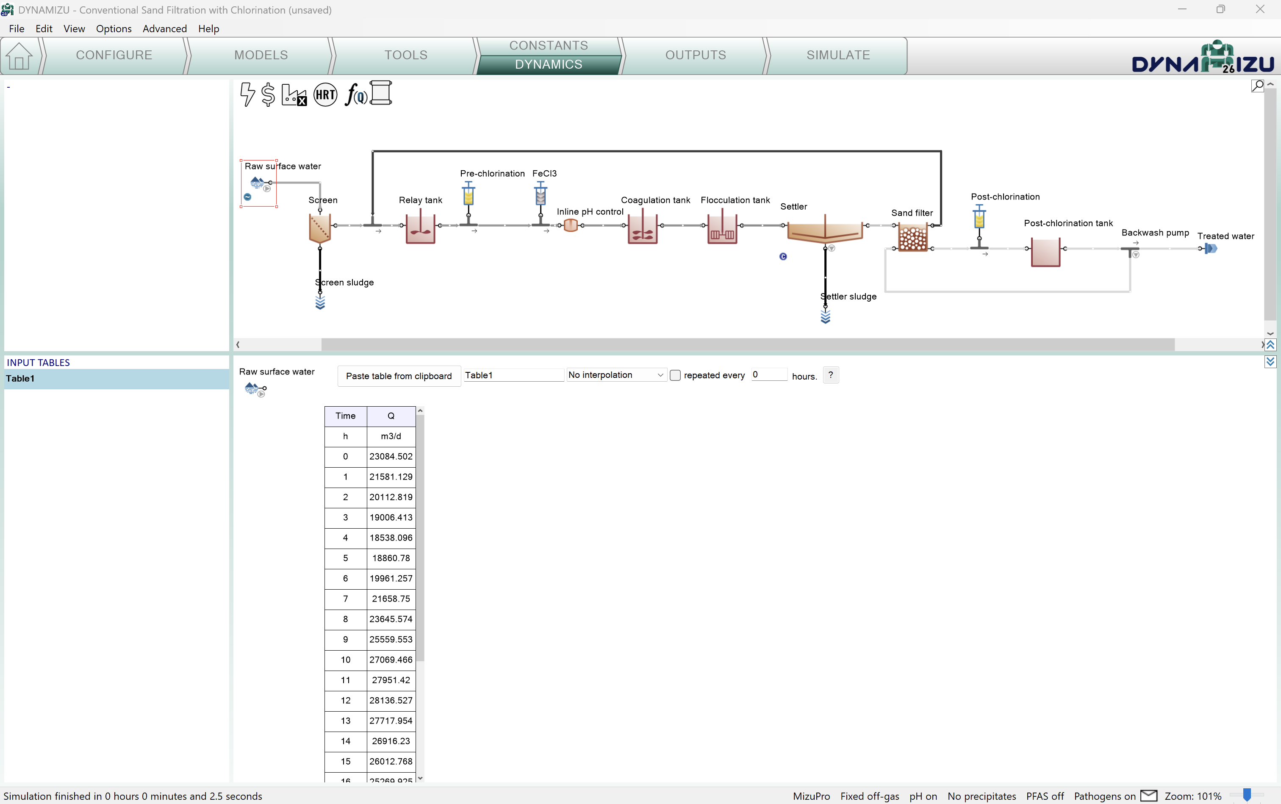Open the HRT calculation tool
Viewport: 1281px width, 804px height.
pos(325,94)
